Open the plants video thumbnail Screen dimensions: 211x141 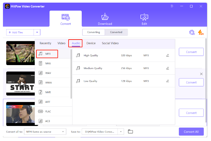coord(20,53)
